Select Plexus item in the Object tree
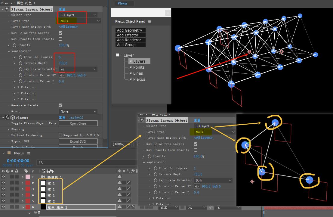Viewport: 333px width, 217px height. tap(139, 79)
